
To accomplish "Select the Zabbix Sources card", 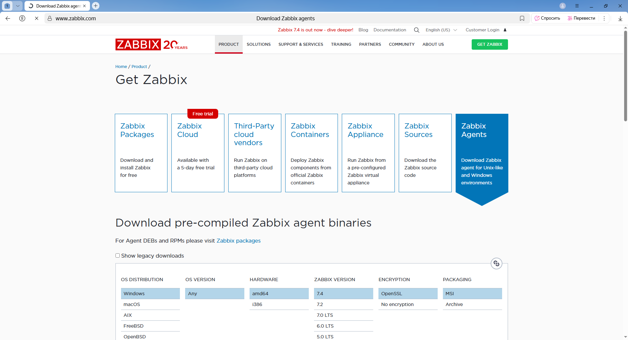I will [x=425, y=153].
